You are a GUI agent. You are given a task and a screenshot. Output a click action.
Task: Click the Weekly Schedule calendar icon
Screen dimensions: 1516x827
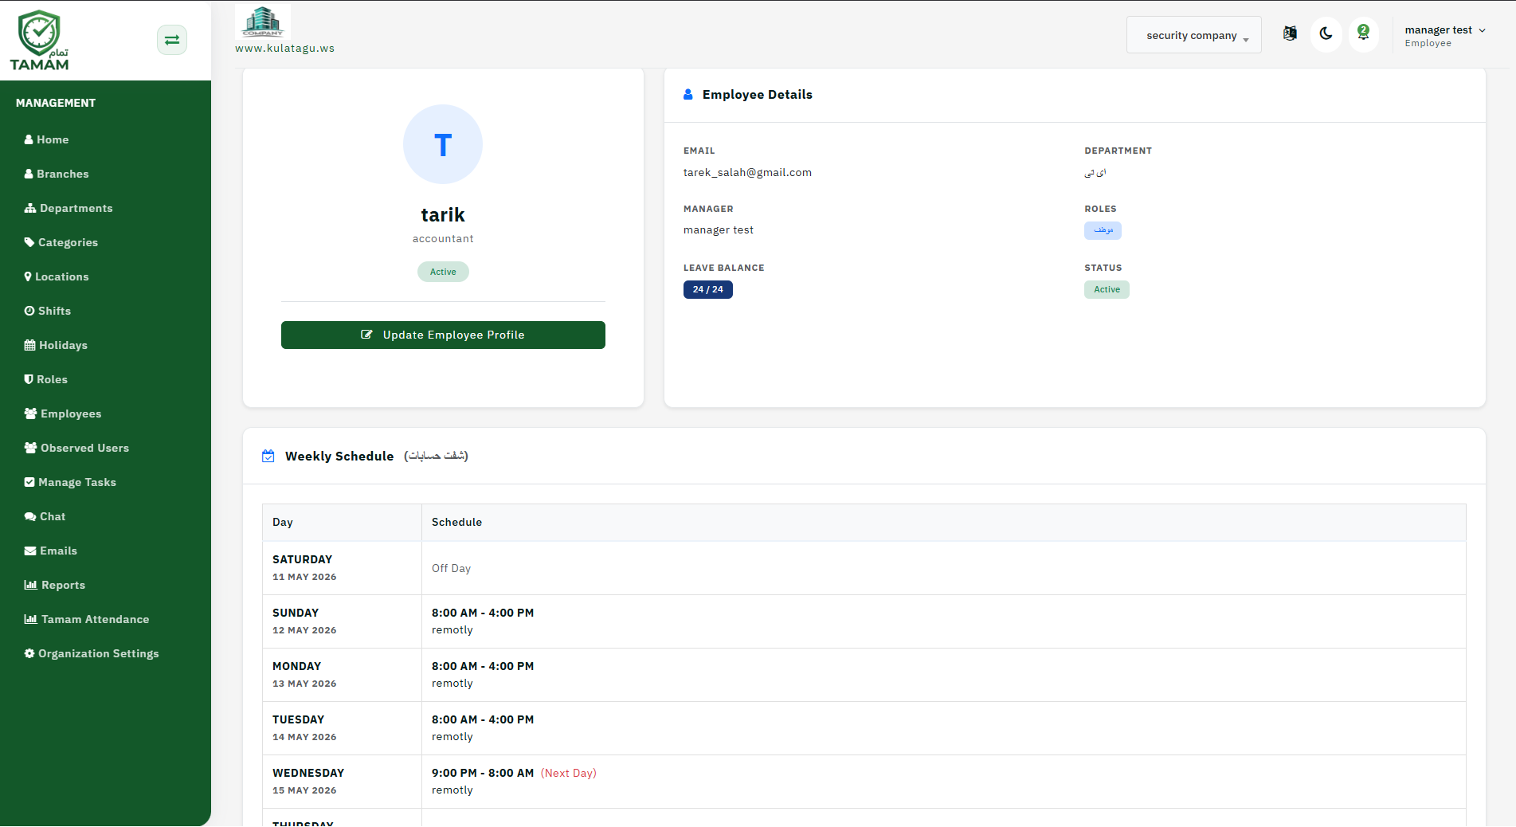point(268,456)
